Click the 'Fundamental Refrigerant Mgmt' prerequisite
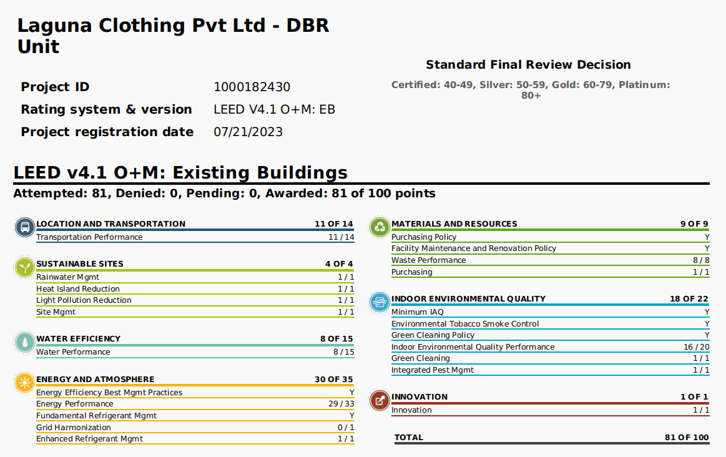This screenshot has width=726, height=457. pyautogui.click(x=96, y=416)
